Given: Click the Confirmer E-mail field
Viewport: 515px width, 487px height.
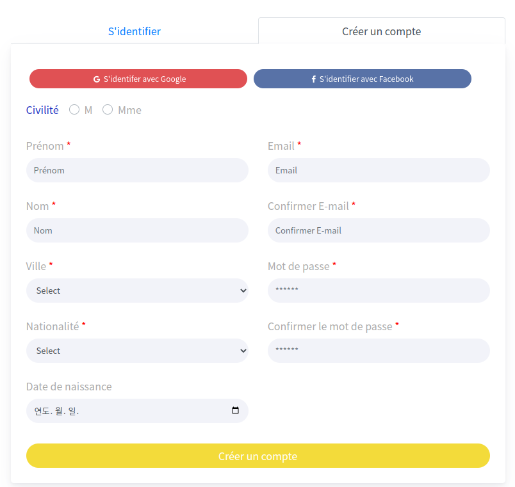Looking at the screenshot, I should coord(379,230).
